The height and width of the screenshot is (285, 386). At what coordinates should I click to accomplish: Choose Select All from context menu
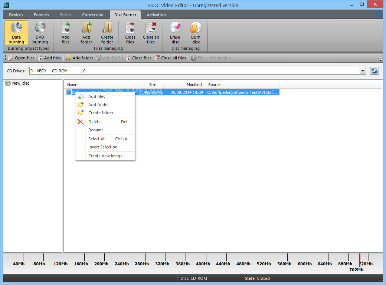(105, 139)
